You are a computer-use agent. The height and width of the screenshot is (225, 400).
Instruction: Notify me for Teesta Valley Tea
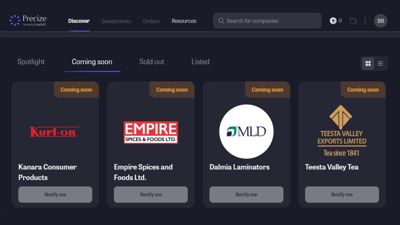[x=342, y=194]
